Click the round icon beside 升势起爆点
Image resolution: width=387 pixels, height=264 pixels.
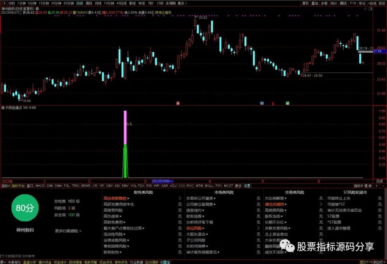(x=3, y=108)
